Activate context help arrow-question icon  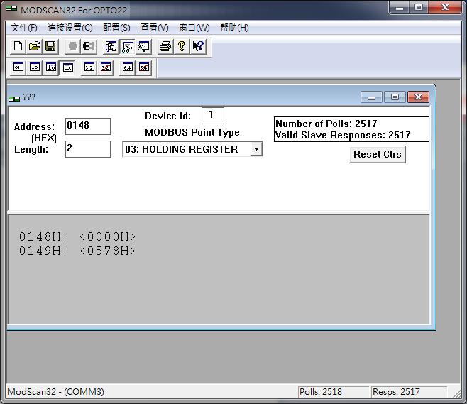(x=198, y=46)
